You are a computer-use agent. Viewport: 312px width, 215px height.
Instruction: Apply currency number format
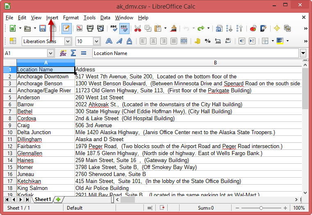click(197, 41)
